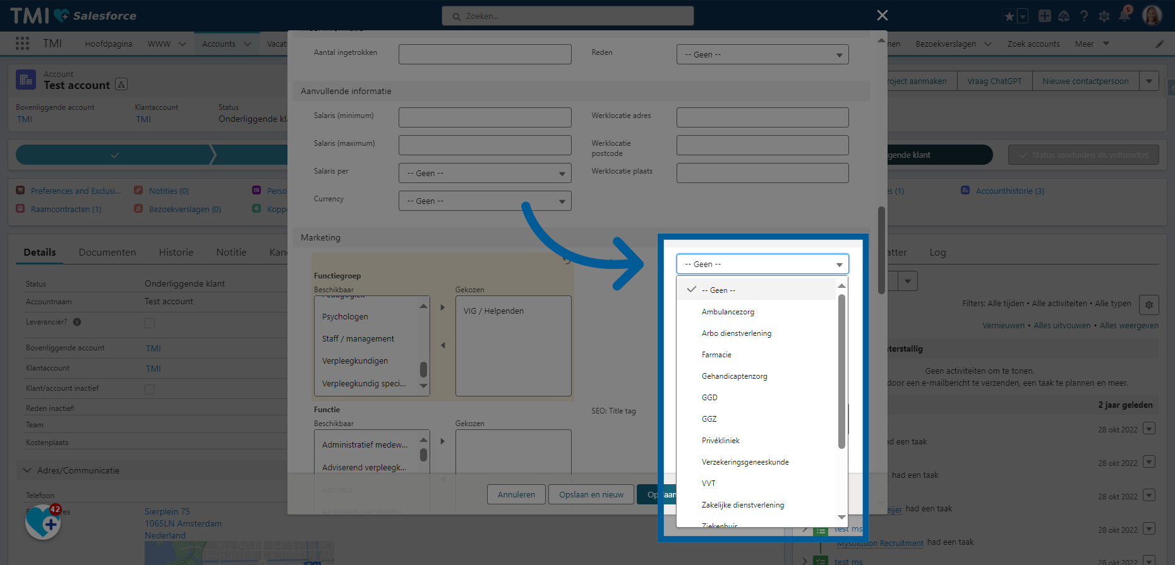Open the Meer navigation dropdown
Image resolution: width=1175 pixels, height=565 pixels.
pyautogui.click(x=1092, y=44)
